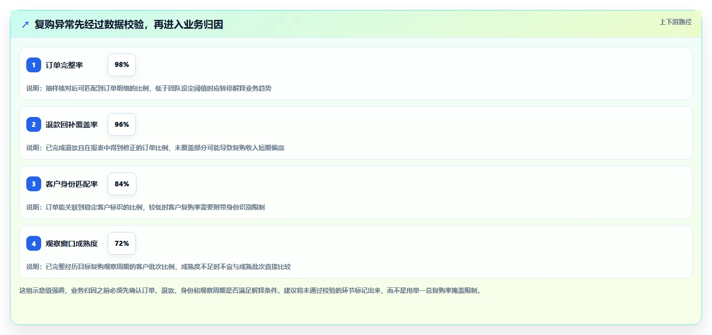Screen dimensions: 712x335
Task: Click the description starting 已完整经历目标复购观察周期
Action: [x=158, y=267]
